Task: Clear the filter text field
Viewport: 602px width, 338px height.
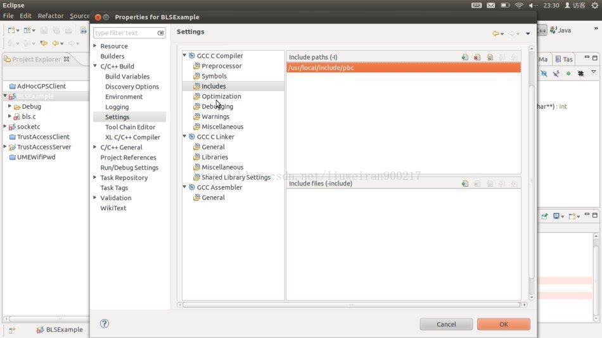Action: (160, 33)
